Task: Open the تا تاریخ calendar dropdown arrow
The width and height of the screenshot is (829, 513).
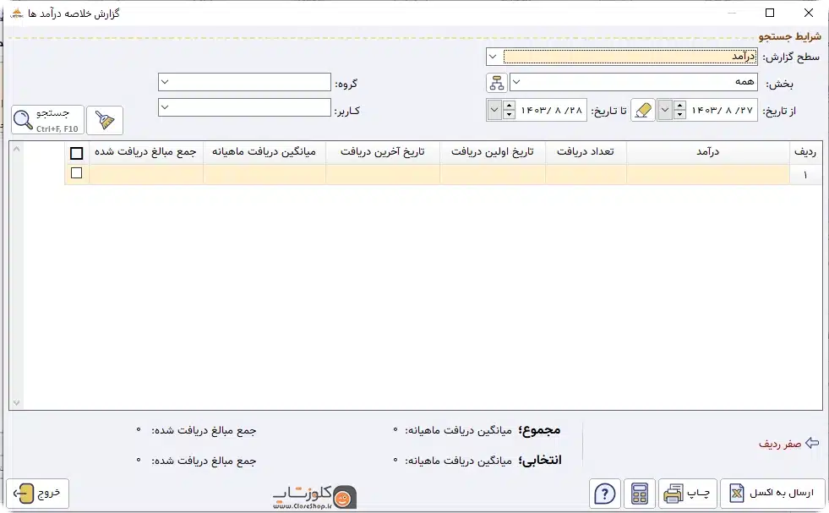Action: point(494,110)
